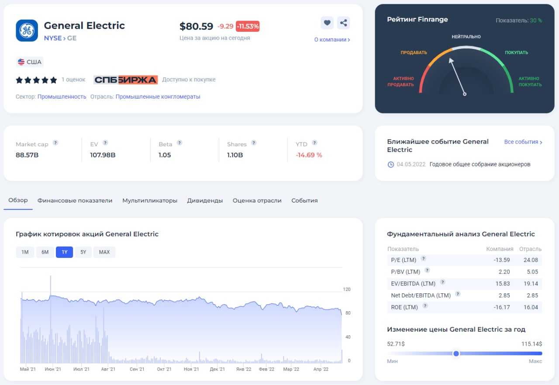Click the help icon next to Beta
The width and height of the screenshot is (559, 385).
pyautogui.click(x=179, y=143)
